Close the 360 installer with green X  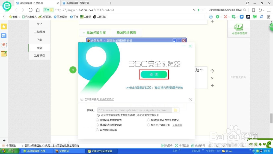point(191,46)
